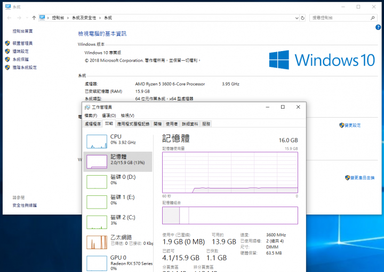Click the Task Manager title bar icon

tap(87, 108)
